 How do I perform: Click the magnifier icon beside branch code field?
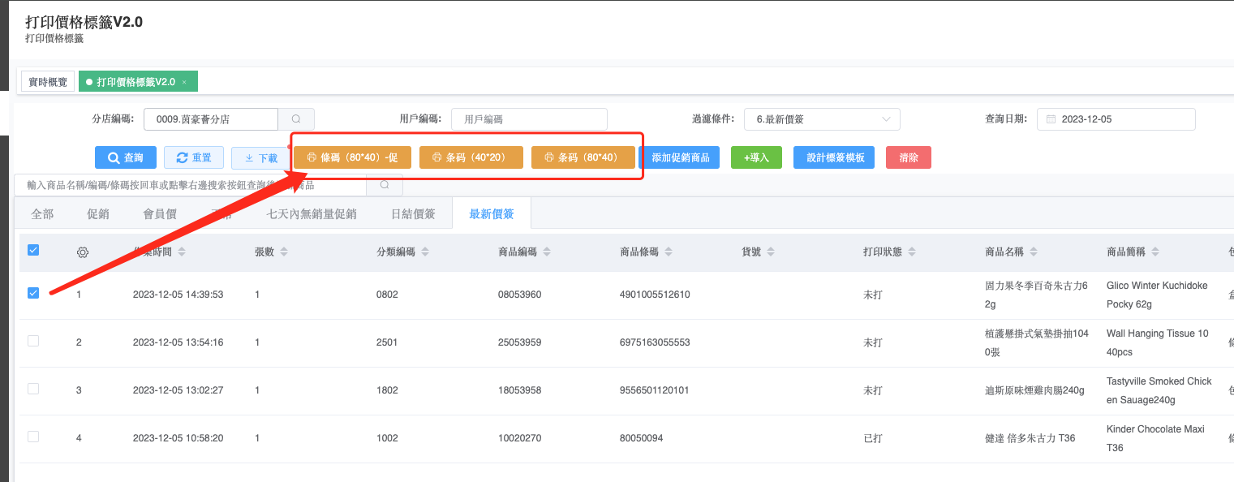click(296, 119)
